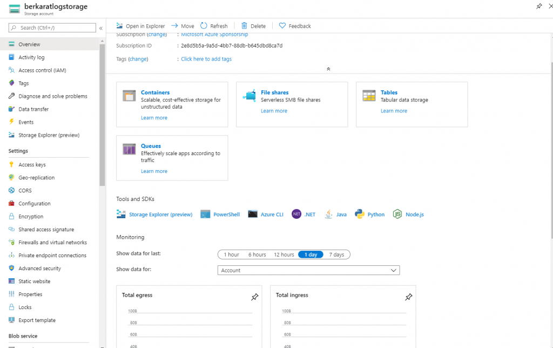
Task: Click the Export template icon
Action: click(x=12, y=320)
